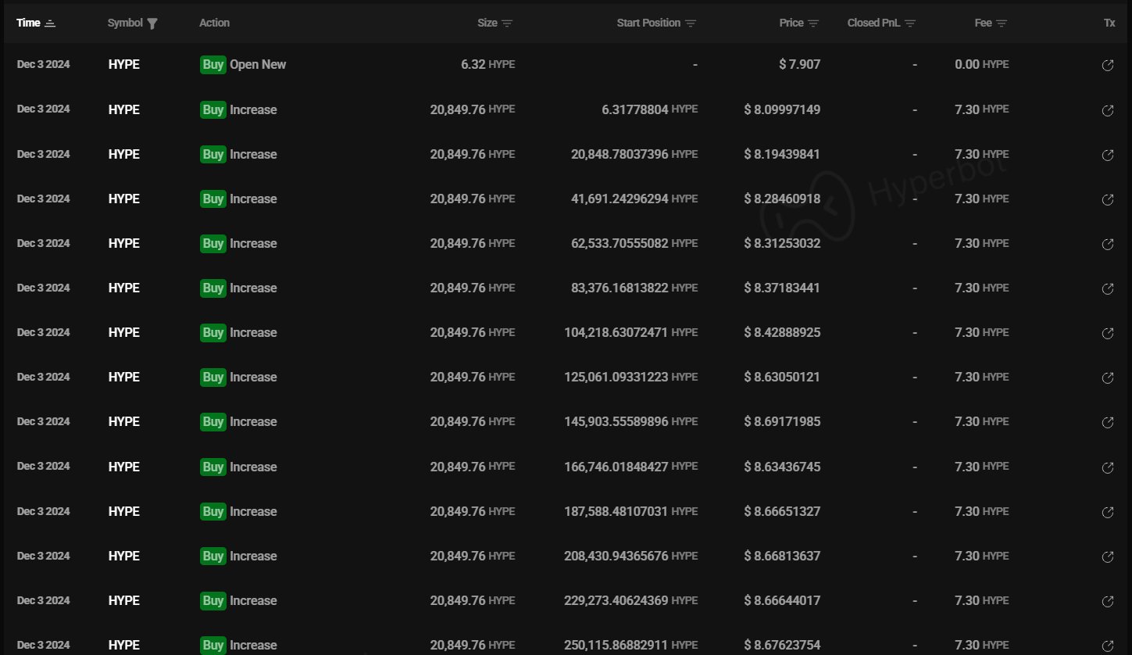Click the Closed PnL filter icon
This screenshot has width=1132, height=655.
click(909, 23)
